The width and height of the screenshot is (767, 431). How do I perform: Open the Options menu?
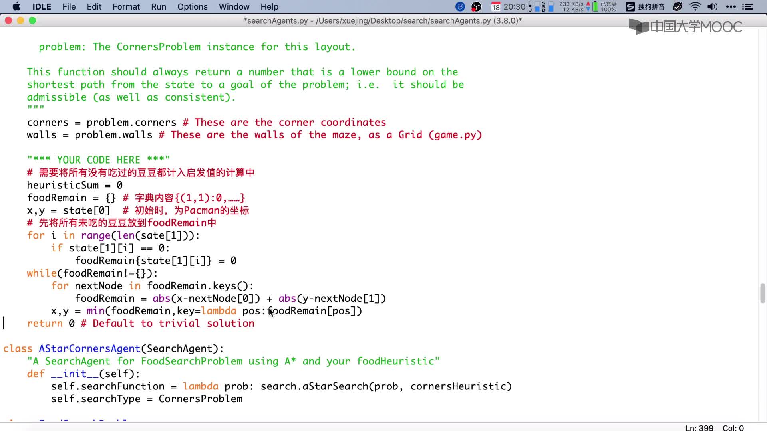coord(192,7)
